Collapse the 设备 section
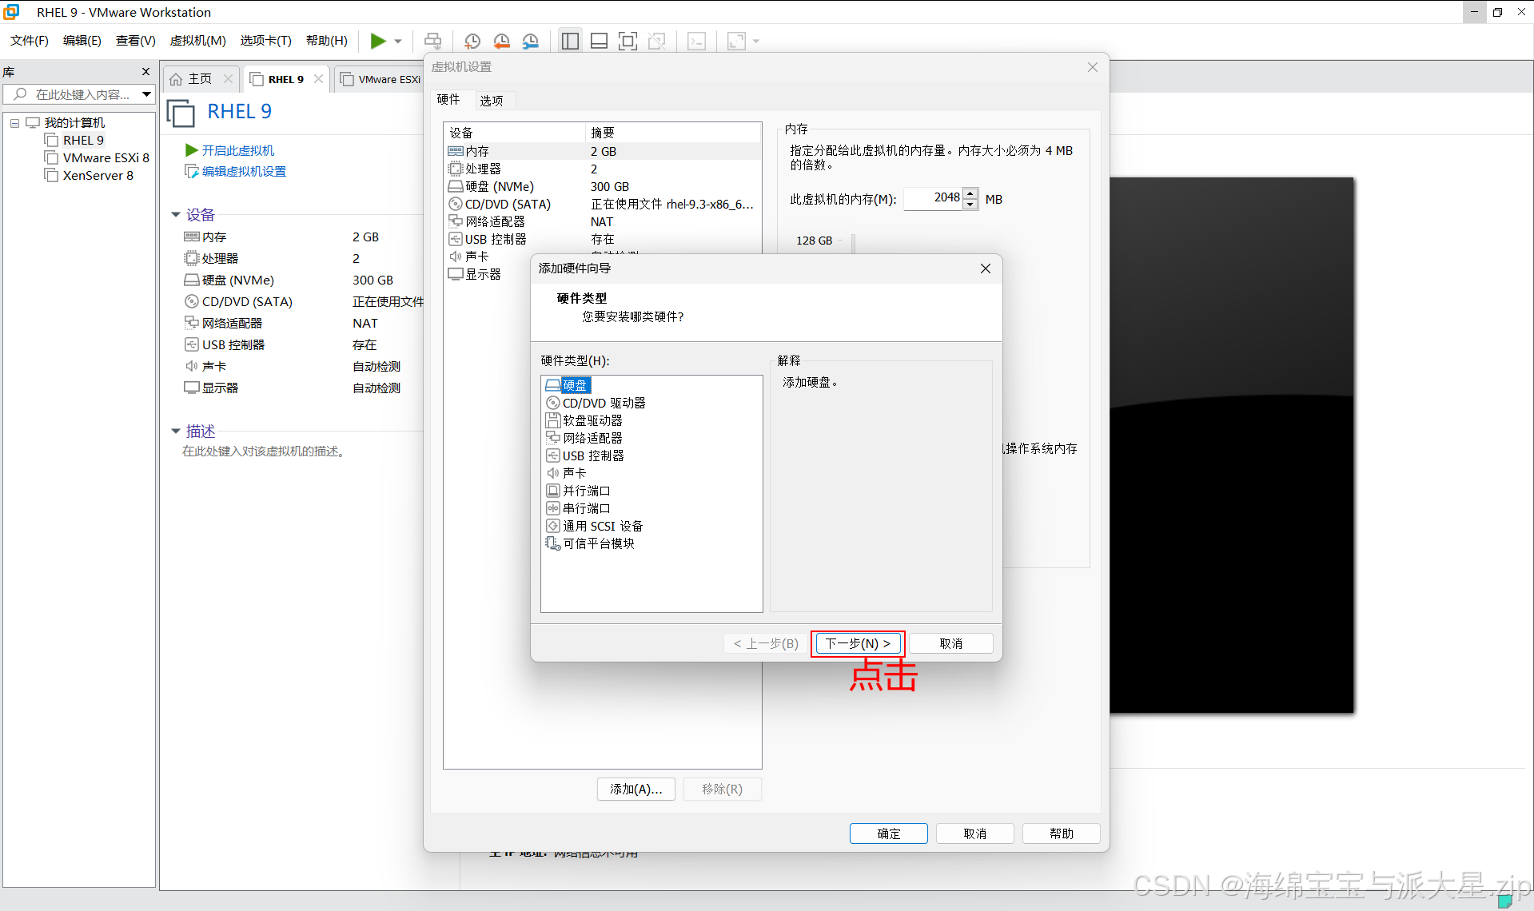This screenshot has width=1534, height=911. tap(176, 215)
